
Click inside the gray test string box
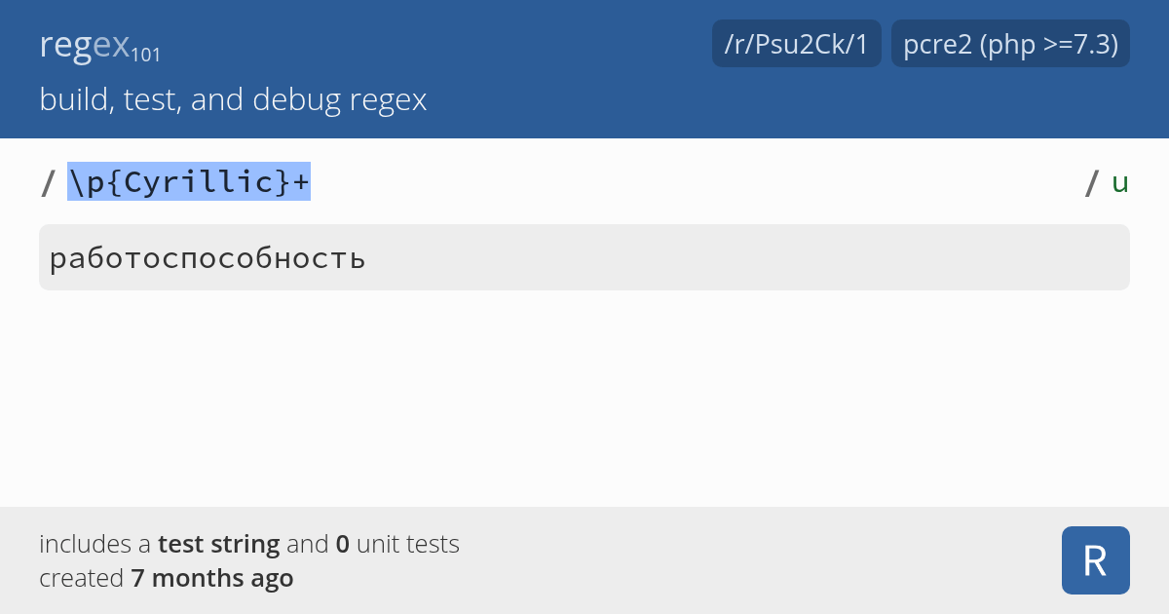point(584,256)
